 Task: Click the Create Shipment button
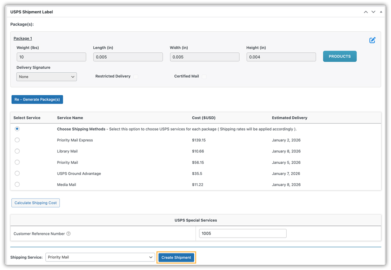(x=176, y=257)
